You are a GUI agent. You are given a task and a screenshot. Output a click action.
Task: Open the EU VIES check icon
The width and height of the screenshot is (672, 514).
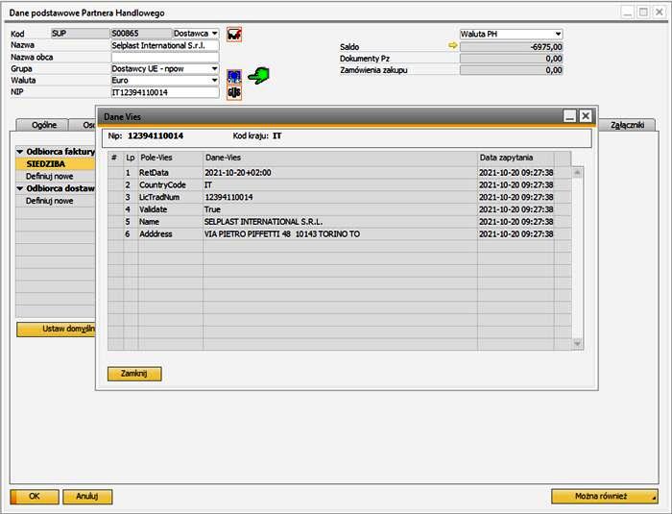pyautogui.click(x=234, y=76)
